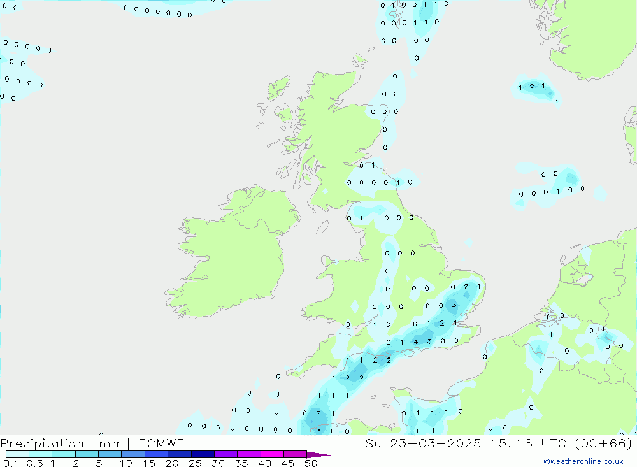
Task: Click the 1–2 mm legend color swatch
Action: tap(64, 454)
